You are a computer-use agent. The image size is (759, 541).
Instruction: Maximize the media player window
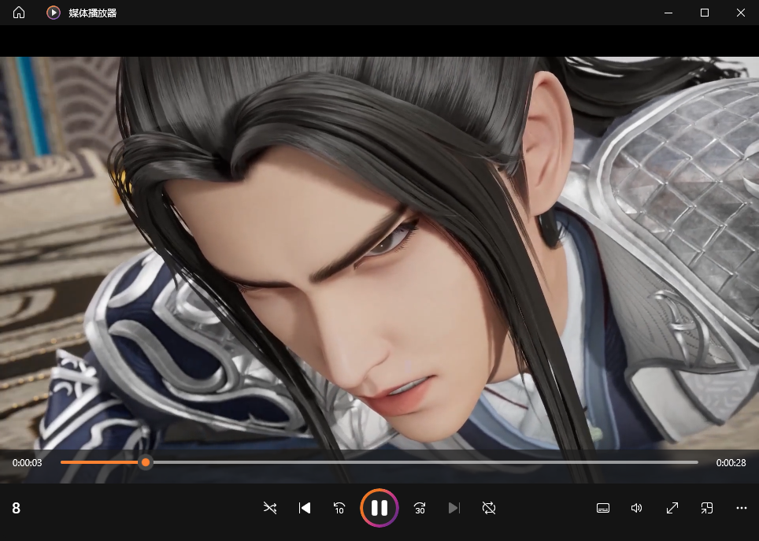point(705,13)
